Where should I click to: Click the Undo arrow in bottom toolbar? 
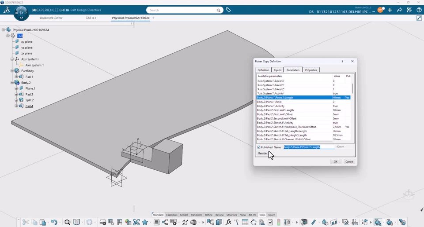(53, 222)
